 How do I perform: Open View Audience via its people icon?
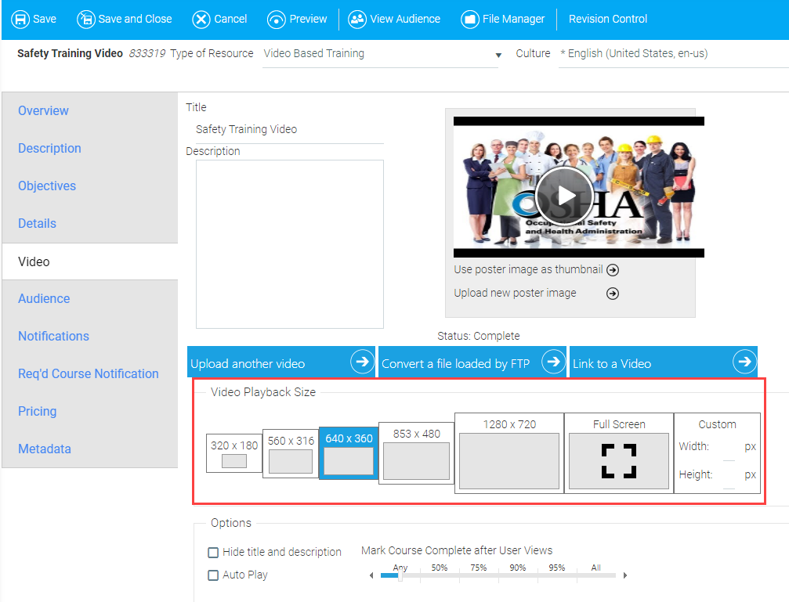point(357,19)
